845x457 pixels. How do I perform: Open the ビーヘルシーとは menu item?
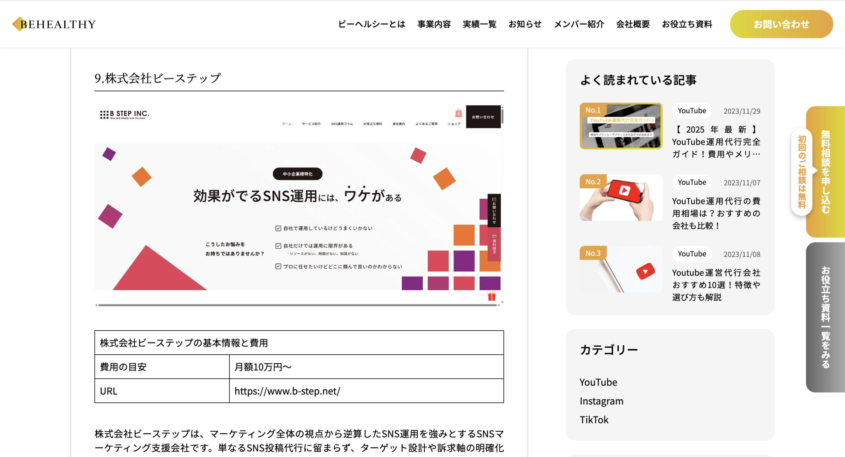[x=372, y=24]
